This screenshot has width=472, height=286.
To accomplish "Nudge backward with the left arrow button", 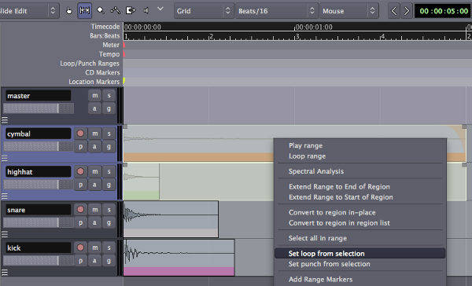I will [x=394, y=11].
